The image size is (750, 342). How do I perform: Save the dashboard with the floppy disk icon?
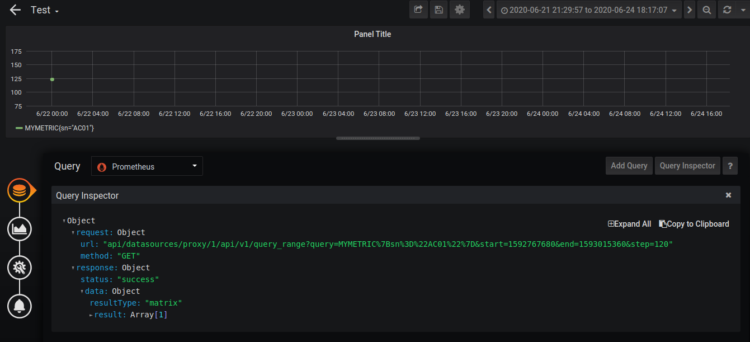(438, 10)
